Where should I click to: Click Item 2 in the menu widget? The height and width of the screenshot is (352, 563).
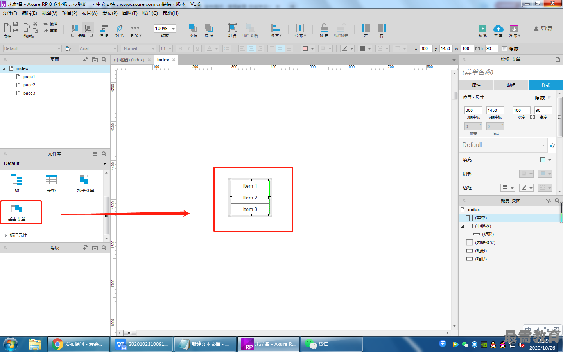click(x=250, y=198)
